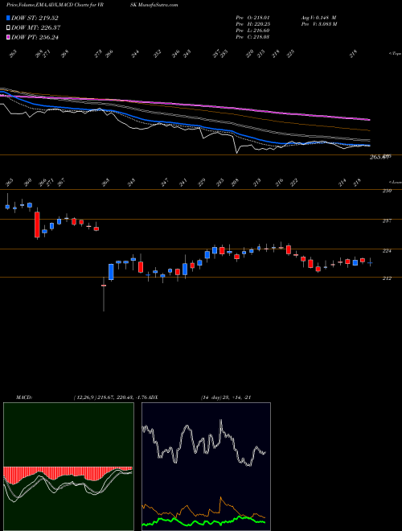The image size is (402, 531).
Task: Click the blue DOW ST legend swatch
Action: [8, 19]
